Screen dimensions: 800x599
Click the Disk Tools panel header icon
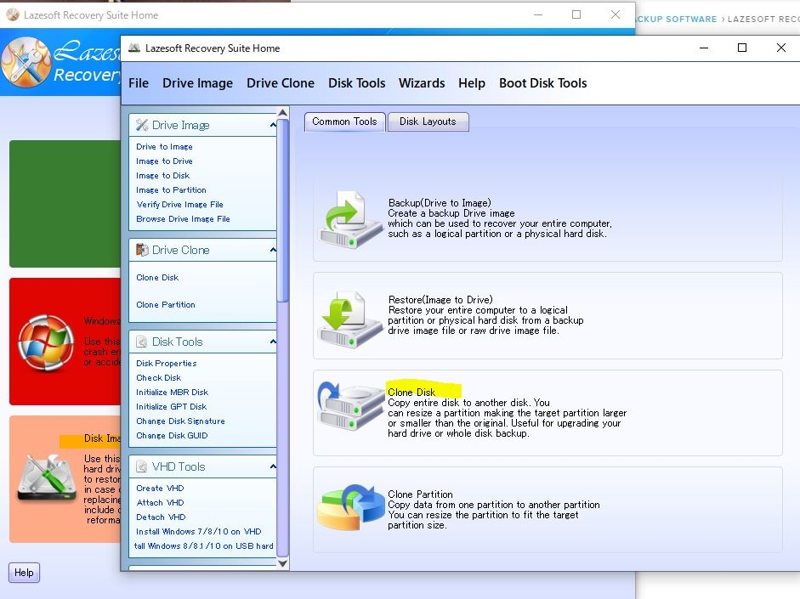142,342
